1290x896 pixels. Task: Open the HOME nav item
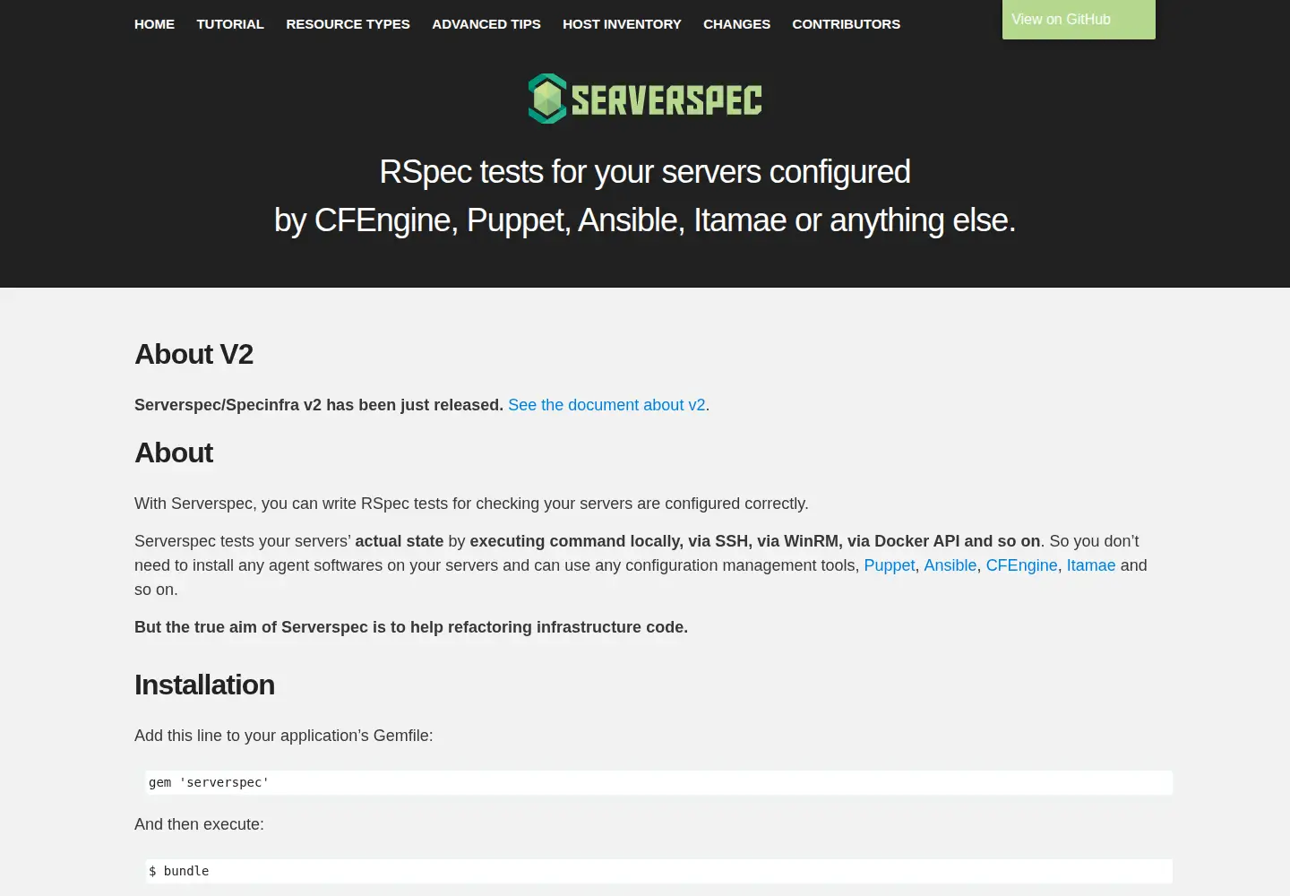(x=154, y=24)
